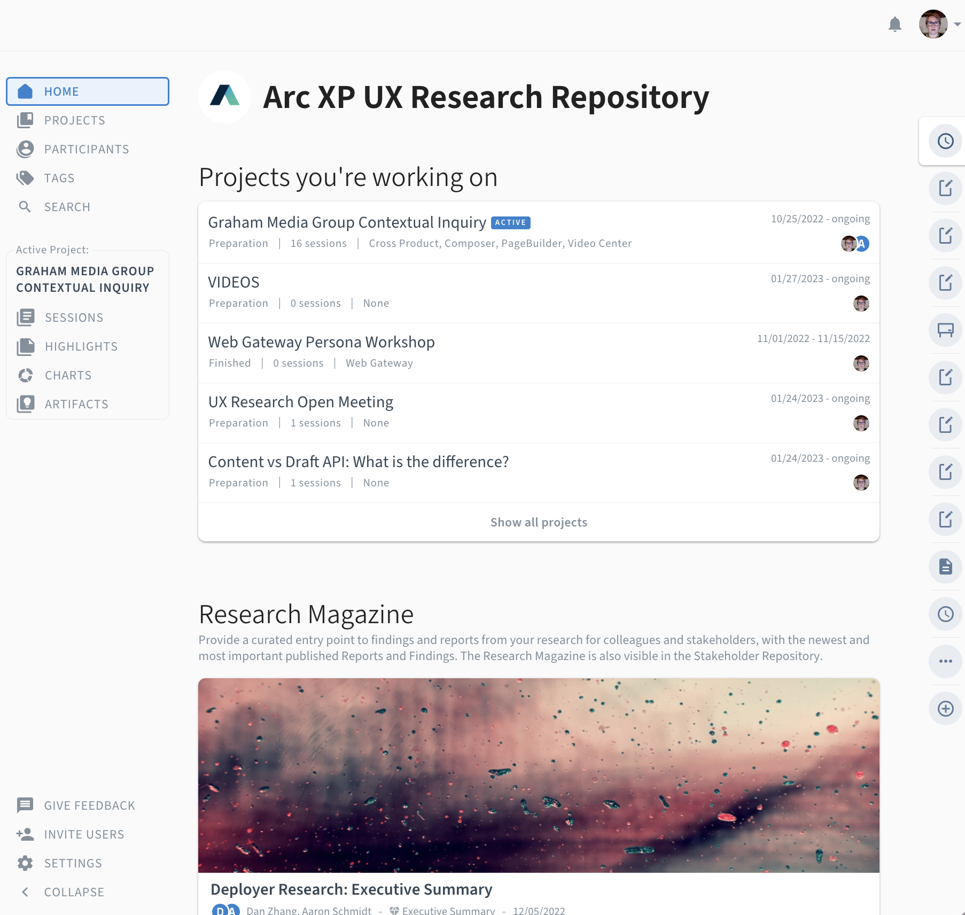Open Settings with the gear icon
Image resolution: width=965 pixels, height=915 pixels.
(25, 863)
